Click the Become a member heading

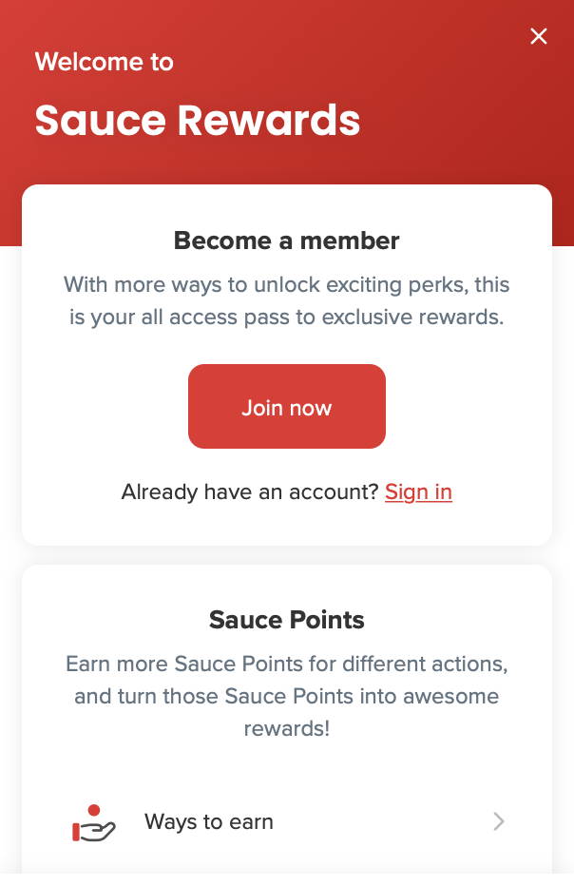[287, 241]
